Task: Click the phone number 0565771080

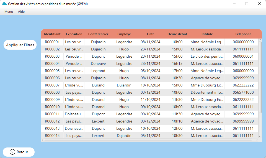Action: pyautogui.click(x=243, y=92)
